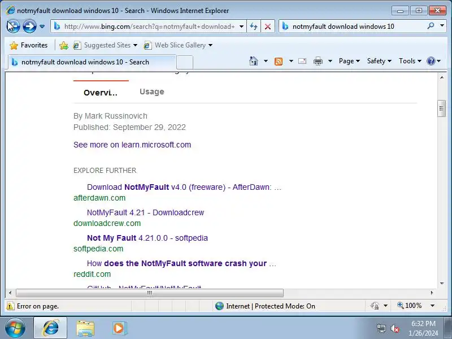Open the Page menu
The width and height of the screenshot is (452, 339).
[349, 61]
